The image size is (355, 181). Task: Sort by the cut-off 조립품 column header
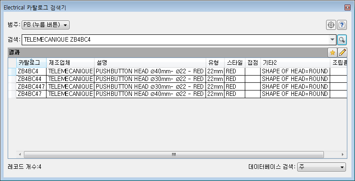(339, 63)
